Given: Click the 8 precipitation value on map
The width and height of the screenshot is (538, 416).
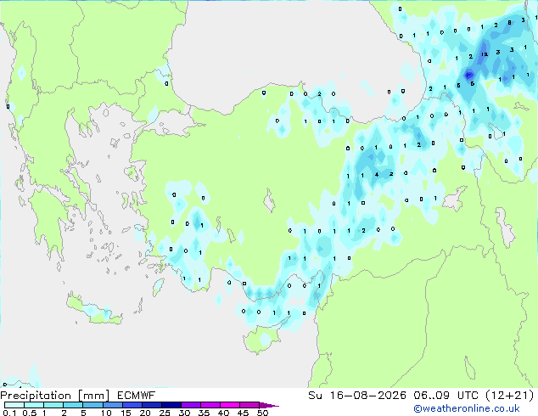Looking at the screenshot, I should (x=509, y=23).
